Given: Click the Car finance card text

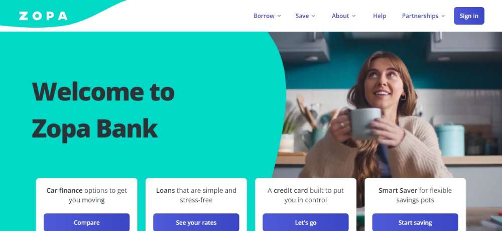Looking at the screenshot, I should coord(87,195).
